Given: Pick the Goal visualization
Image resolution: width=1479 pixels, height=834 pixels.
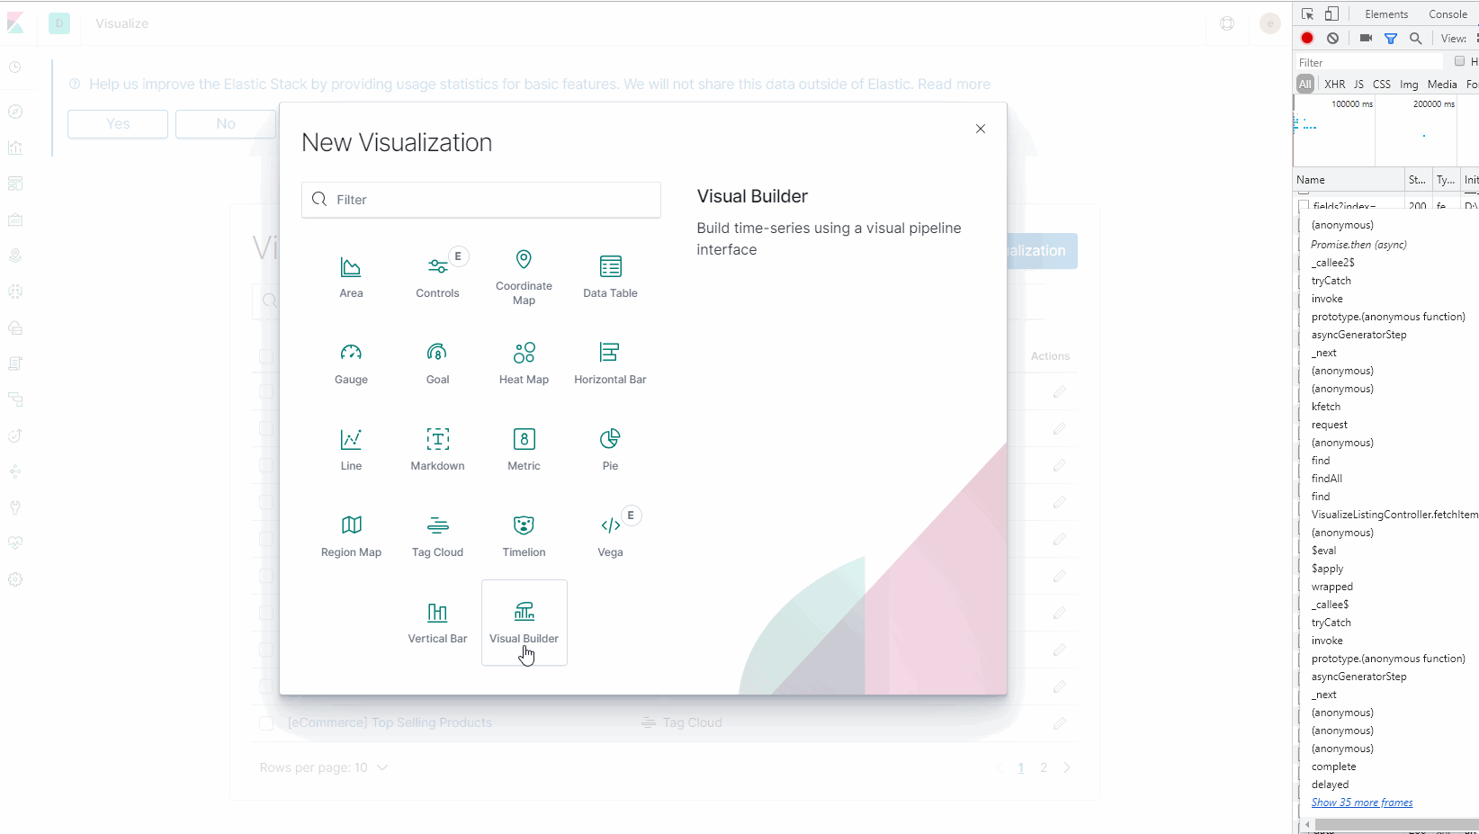Looking at the screenshot, I should click(x=437, y=363).
